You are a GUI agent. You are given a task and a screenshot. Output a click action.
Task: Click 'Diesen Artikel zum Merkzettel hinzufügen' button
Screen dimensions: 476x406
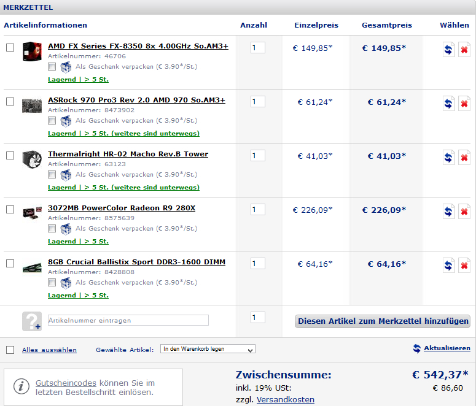pos(383,321)
